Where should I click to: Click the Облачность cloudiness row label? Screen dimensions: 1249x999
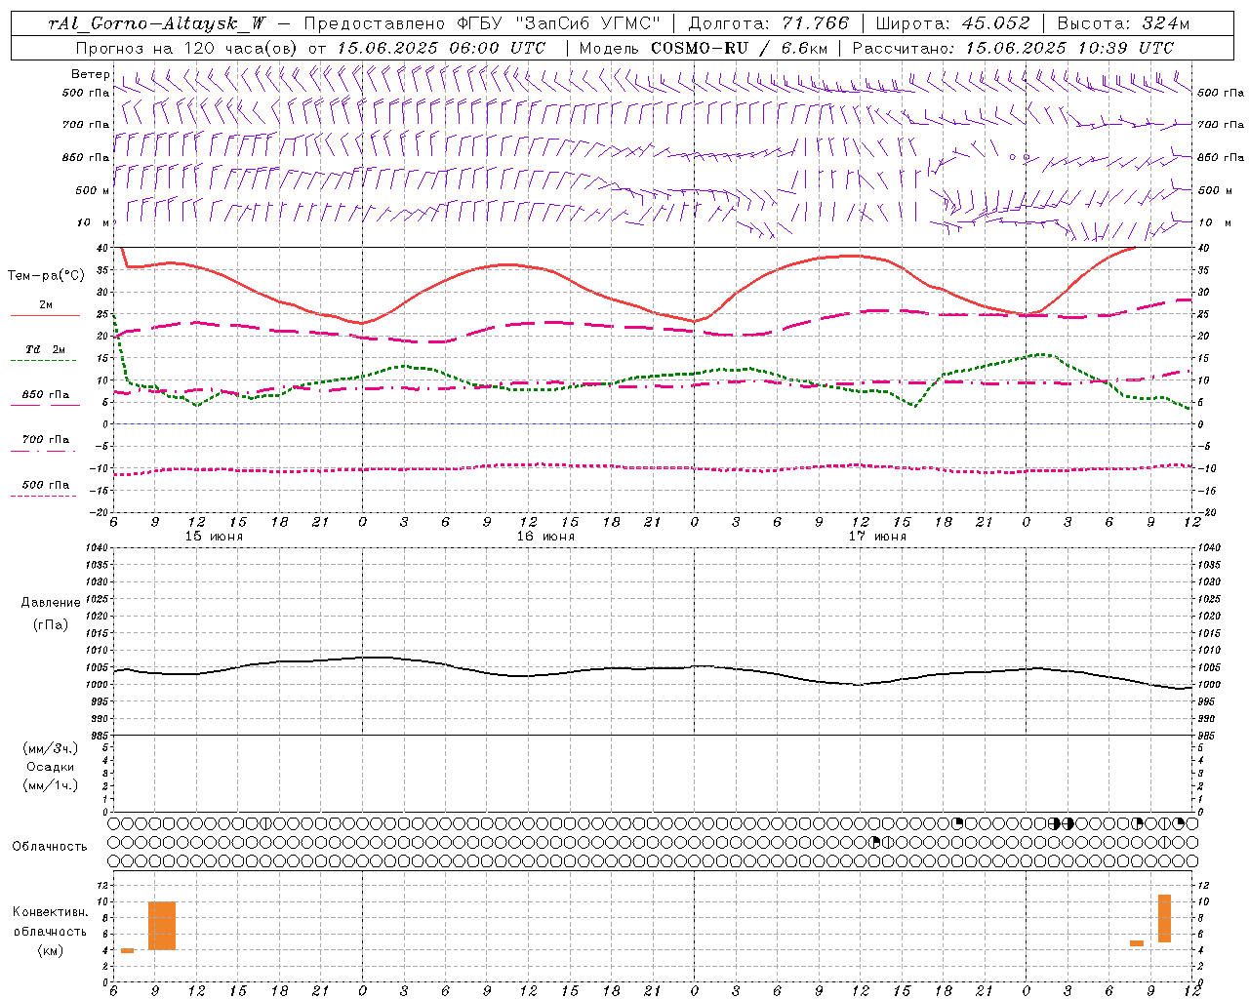pyautogui.click(x=50, y=847)
